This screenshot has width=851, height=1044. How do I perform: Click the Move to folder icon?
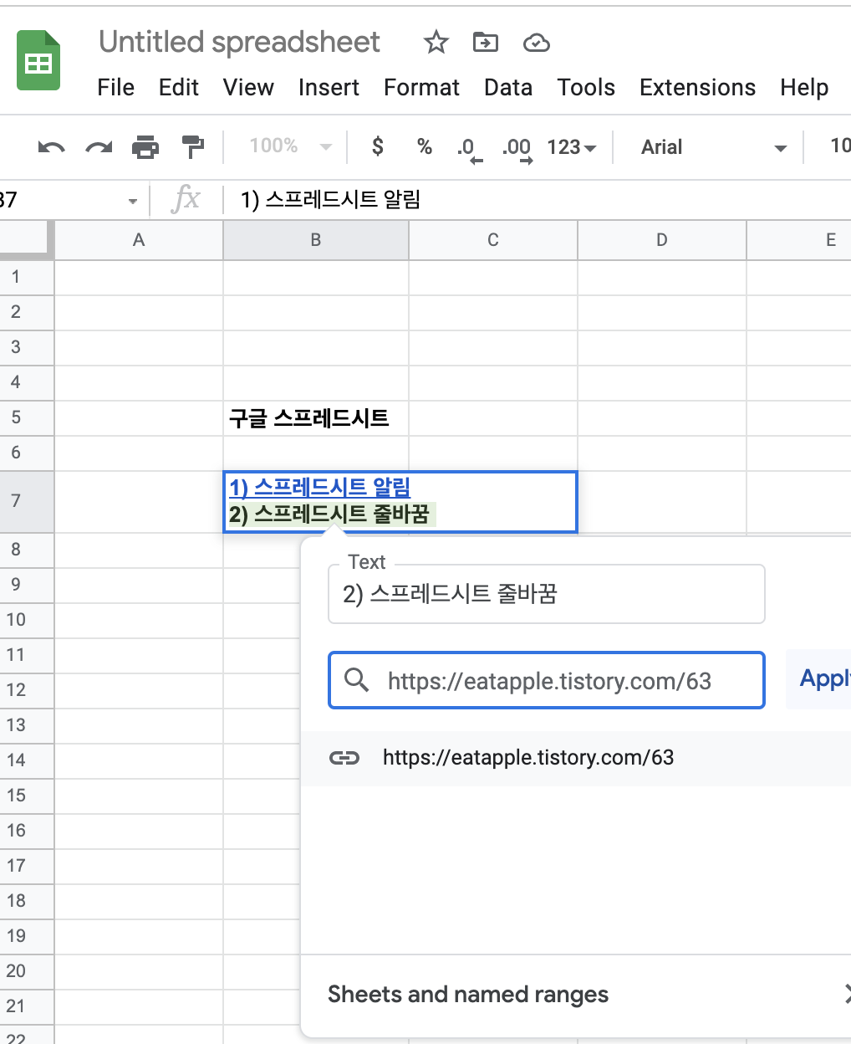tap(485, 42)
